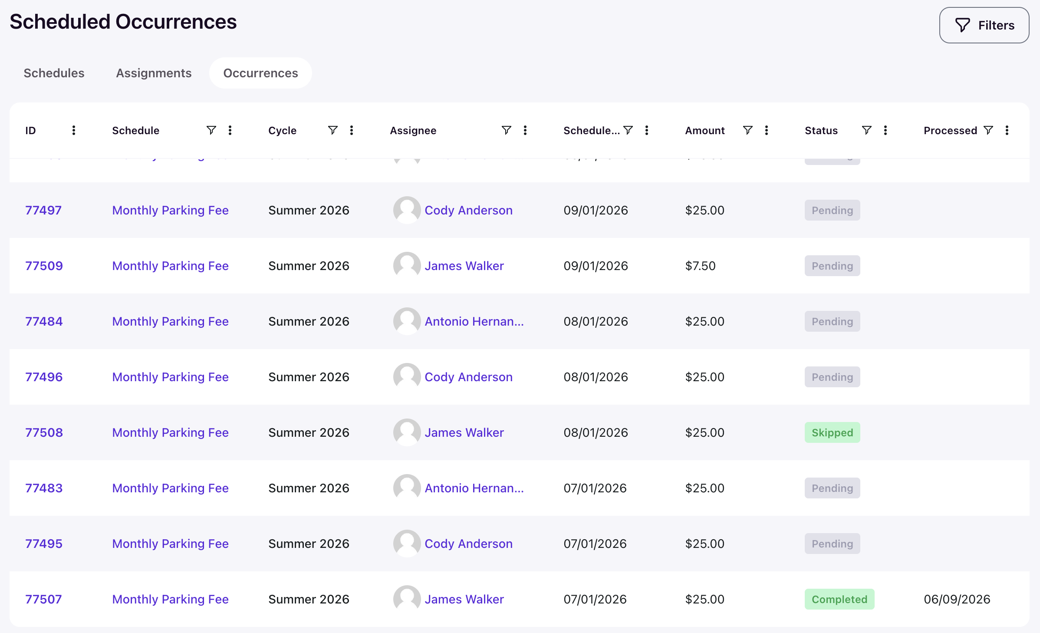Open Monthly Parking Fee schedule for 77496

pos(170,377)
